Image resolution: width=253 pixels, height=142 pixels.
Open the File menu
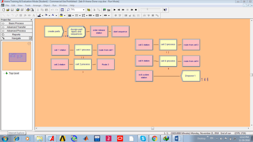click(x=7, y=5)
